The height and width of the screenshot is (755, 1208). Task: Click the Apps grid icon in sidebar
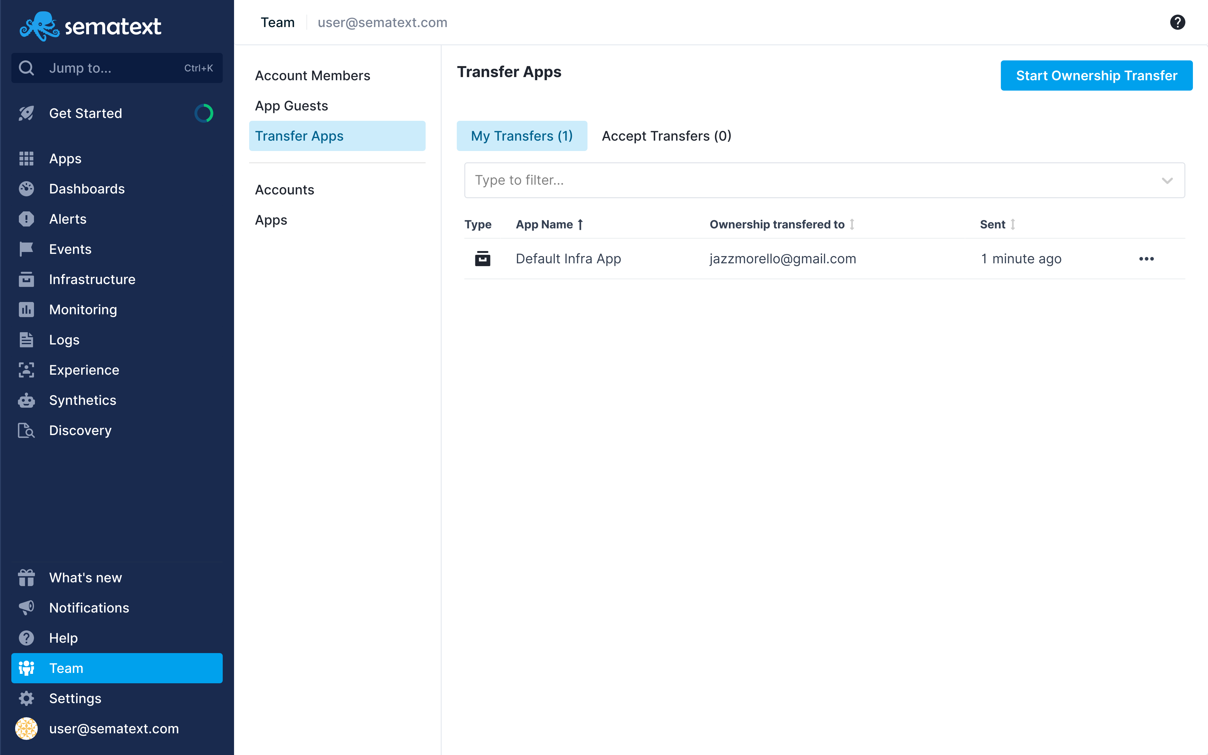click(26, 159)
